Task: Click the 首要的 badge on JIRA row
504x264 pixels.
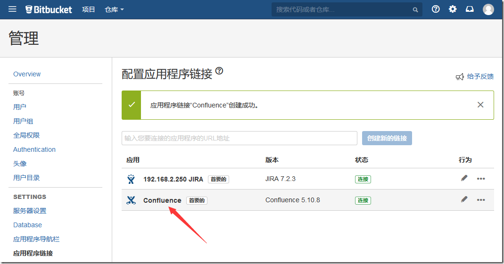Action: tap(219, 180)
